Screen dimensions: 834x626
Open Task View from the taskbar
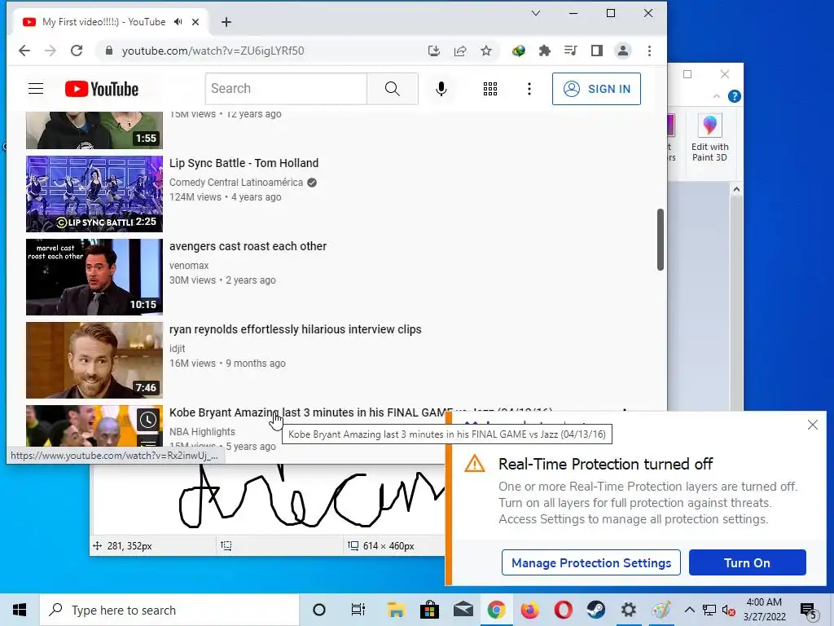[358, 610]
